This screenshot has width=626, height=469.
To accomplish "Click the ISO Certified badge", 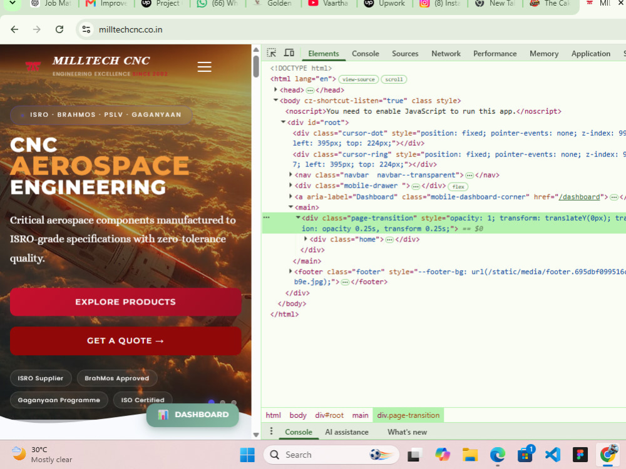I will 143,400.
